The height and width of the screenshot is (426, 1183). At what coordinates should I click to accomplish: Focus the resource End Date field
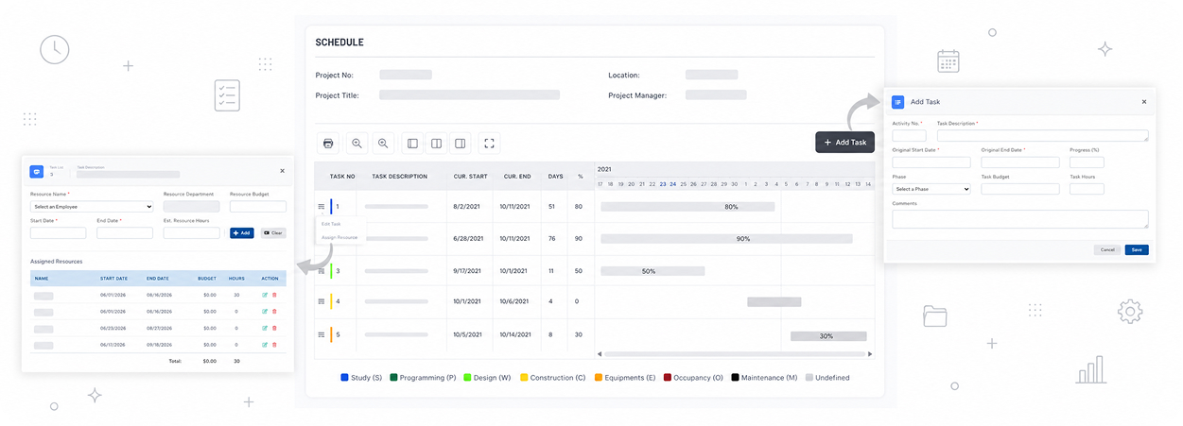pyautogui.click(x=125, y=232)
